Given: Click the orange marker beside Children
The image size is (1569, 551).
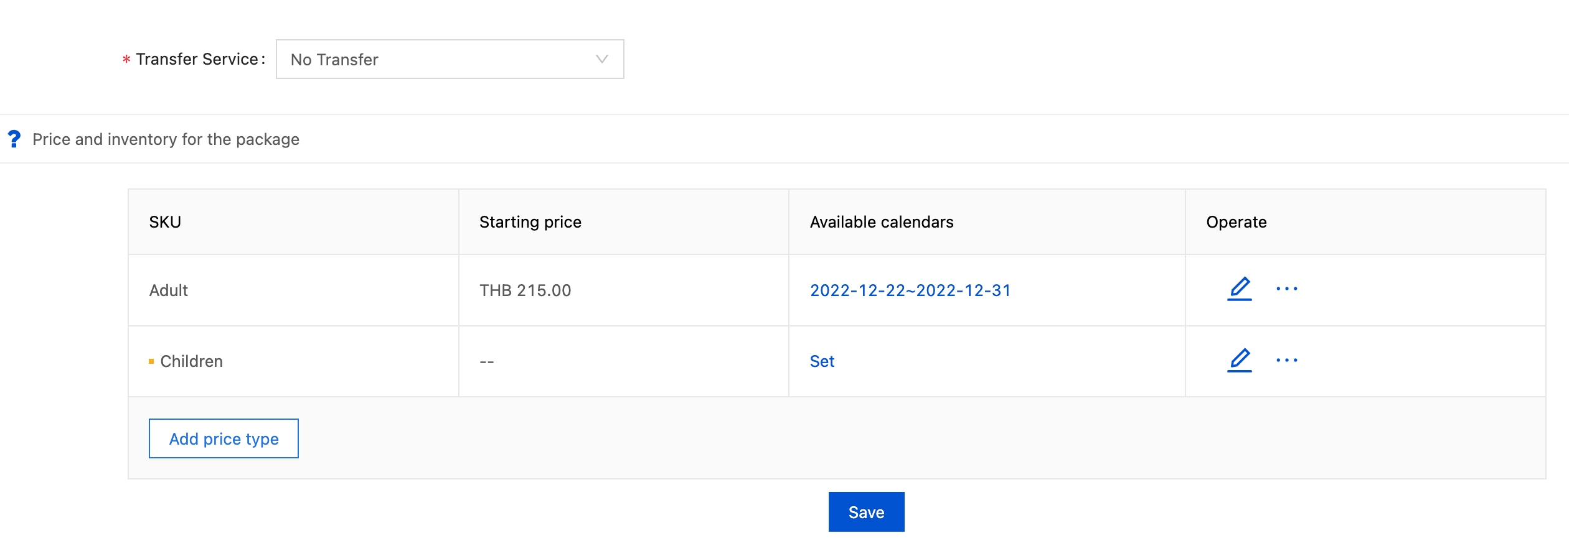Looking at the screenshot, I should [x=151, y=361].
